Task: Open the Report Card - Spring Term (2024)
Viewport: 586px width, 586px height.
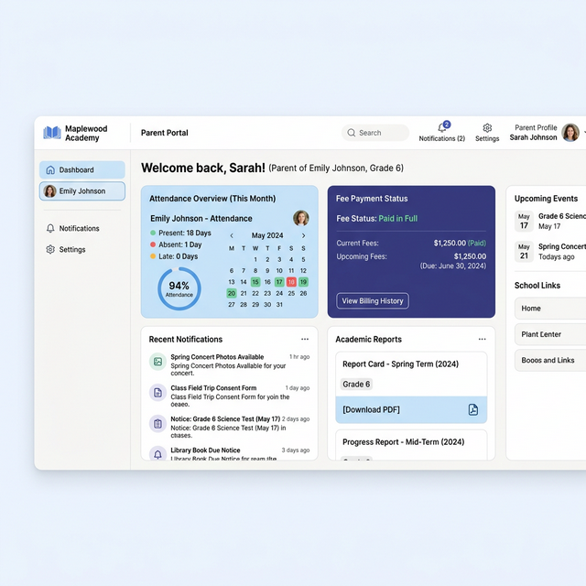Action: coord(400,364)
